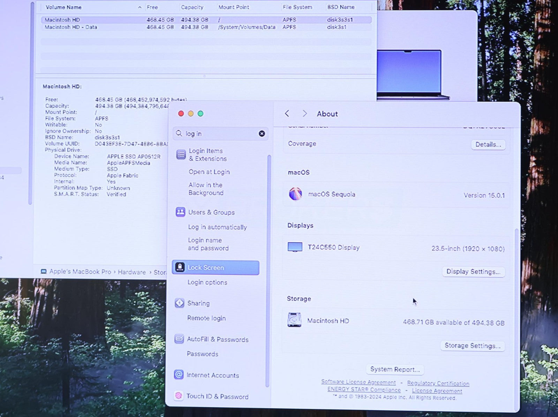Click the System Report sidebar scrollbar
The height and width of the screenshot is (417, 558).
(31, 104)
